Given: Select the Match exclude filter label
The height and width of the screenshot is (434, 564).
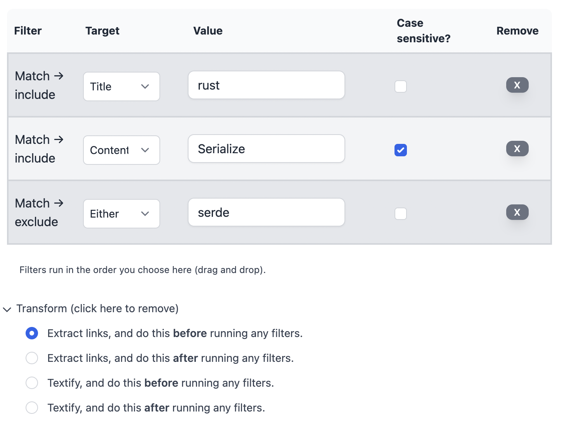Looking at the screenshot, I should tap(39, 213).
